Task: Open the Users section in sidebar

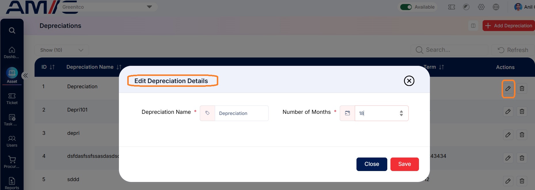Action: pos(12,141)
